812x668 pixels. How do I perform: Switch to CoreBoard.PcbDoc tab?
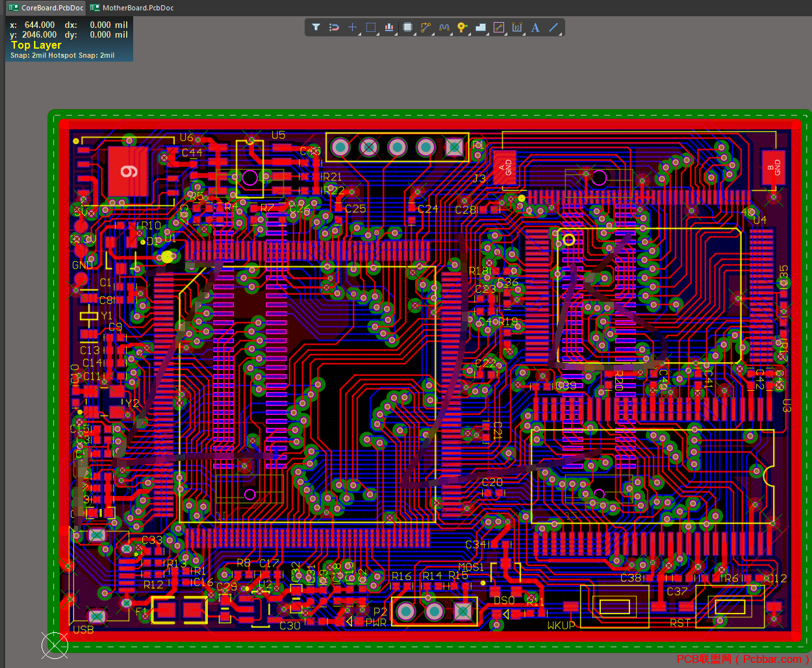click(45, 8)
